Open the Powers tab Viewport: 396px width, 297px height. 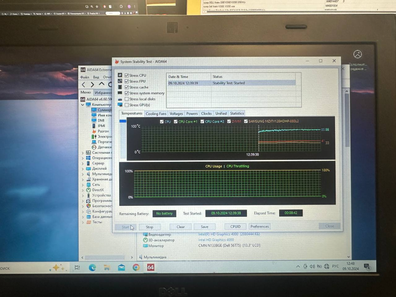pos(192,114)
